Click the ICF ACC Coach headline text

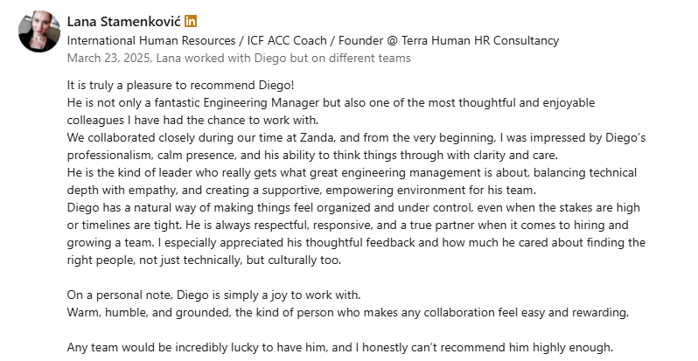pyautogui.click(x=287, y=40)
